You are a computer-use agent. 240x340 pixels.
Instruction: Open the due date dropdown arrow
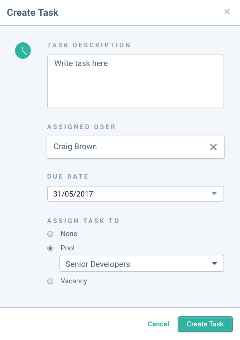[x=214, y=194]
